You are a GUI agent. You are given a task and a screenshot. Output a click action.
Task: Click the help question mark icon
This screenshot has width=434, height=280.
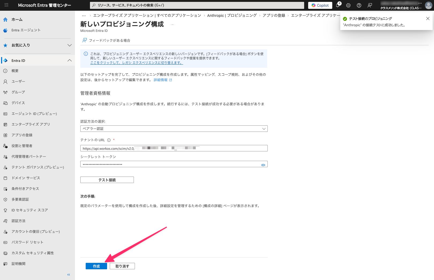[359, 5]
